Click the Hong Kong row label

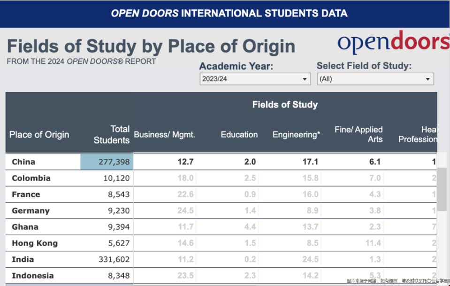click(x=35, y=243)
